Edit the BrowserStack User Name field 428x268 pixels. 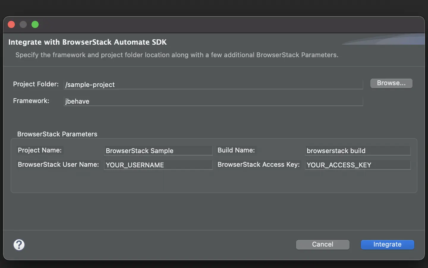tap(158, 165)
